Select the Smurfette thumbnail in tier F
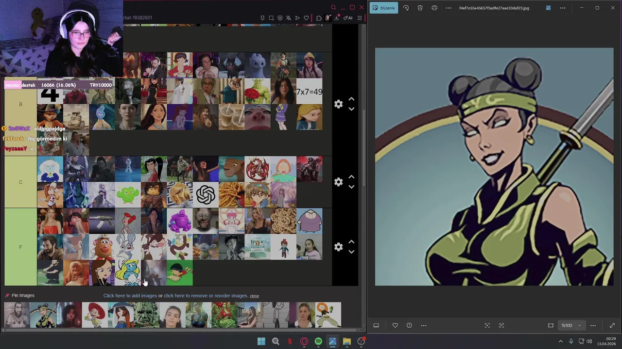The image size is (622, 349). [x=128, y=273]
